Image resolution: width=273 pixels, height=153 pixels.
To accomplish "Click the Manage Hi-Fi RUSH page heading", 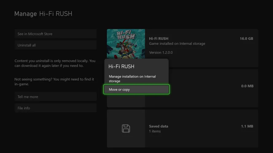I will pos(43,14).
